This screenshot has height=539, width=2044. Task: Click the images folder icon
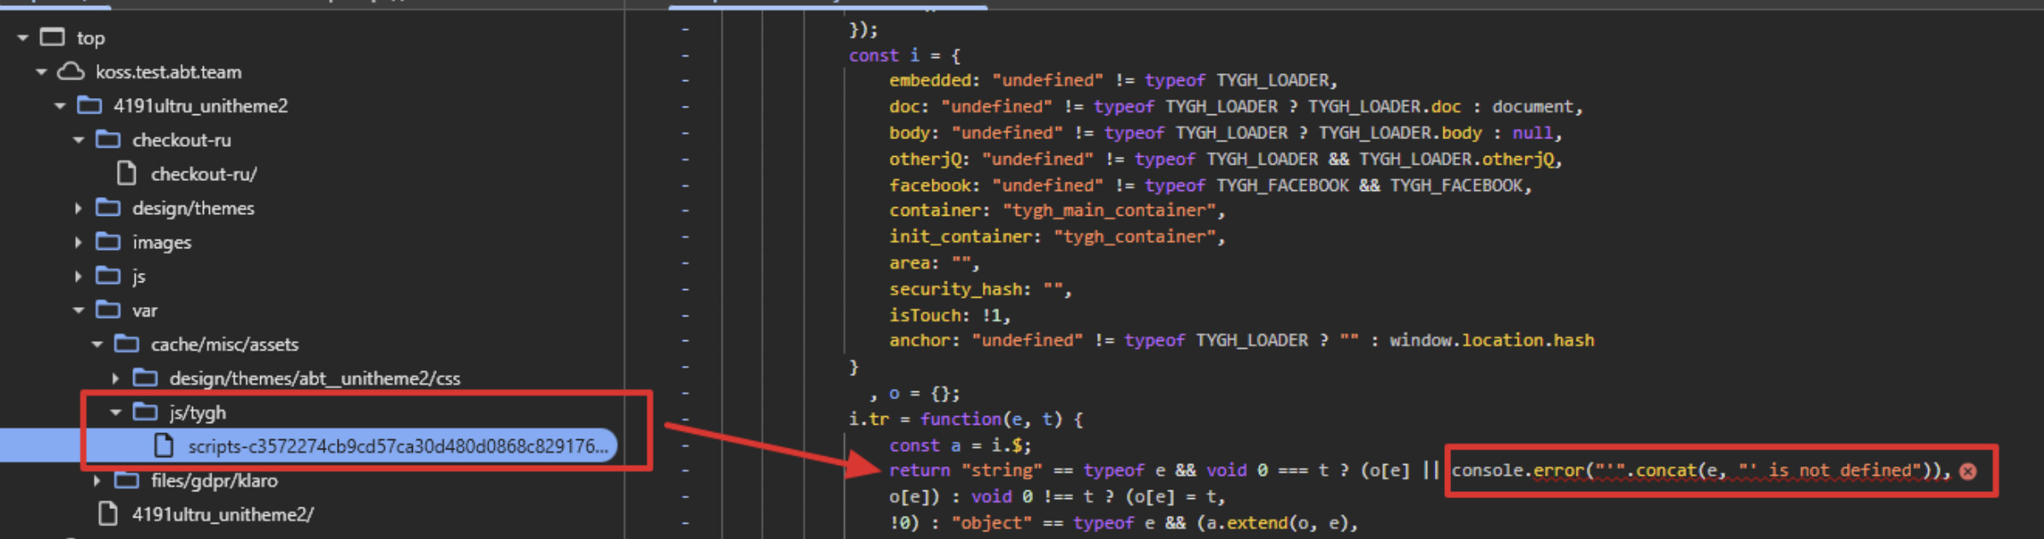pos(108,242)
